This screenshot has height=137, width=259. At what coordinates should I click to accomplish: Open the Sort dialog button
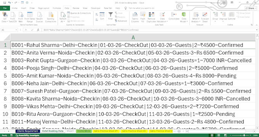(102, 16)
